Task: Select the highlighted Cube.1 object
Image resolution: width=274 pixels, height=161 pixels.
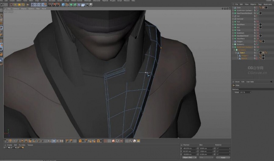Action: point(242,53)
